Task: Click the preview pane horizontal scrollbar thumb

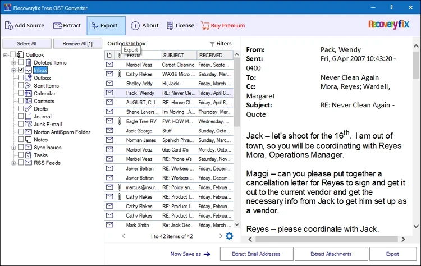Action: [326, 239]
